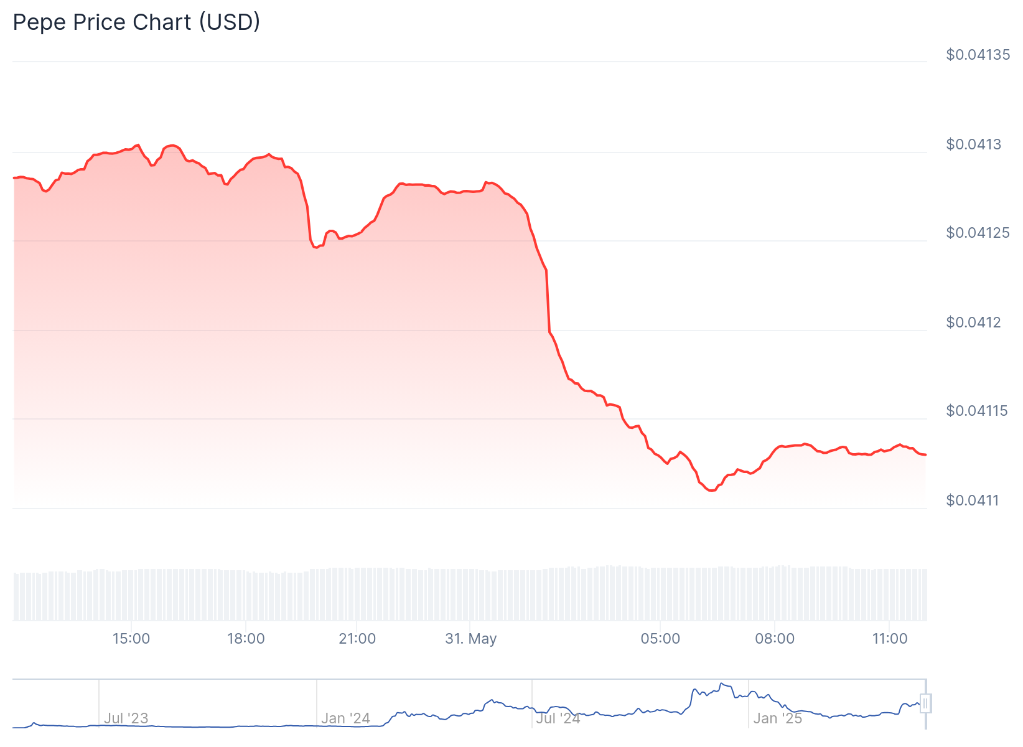Viewport: 1023px width, 747px height.
Task: Click the 05:00 time axis label
Action: [x=660, y=639]
